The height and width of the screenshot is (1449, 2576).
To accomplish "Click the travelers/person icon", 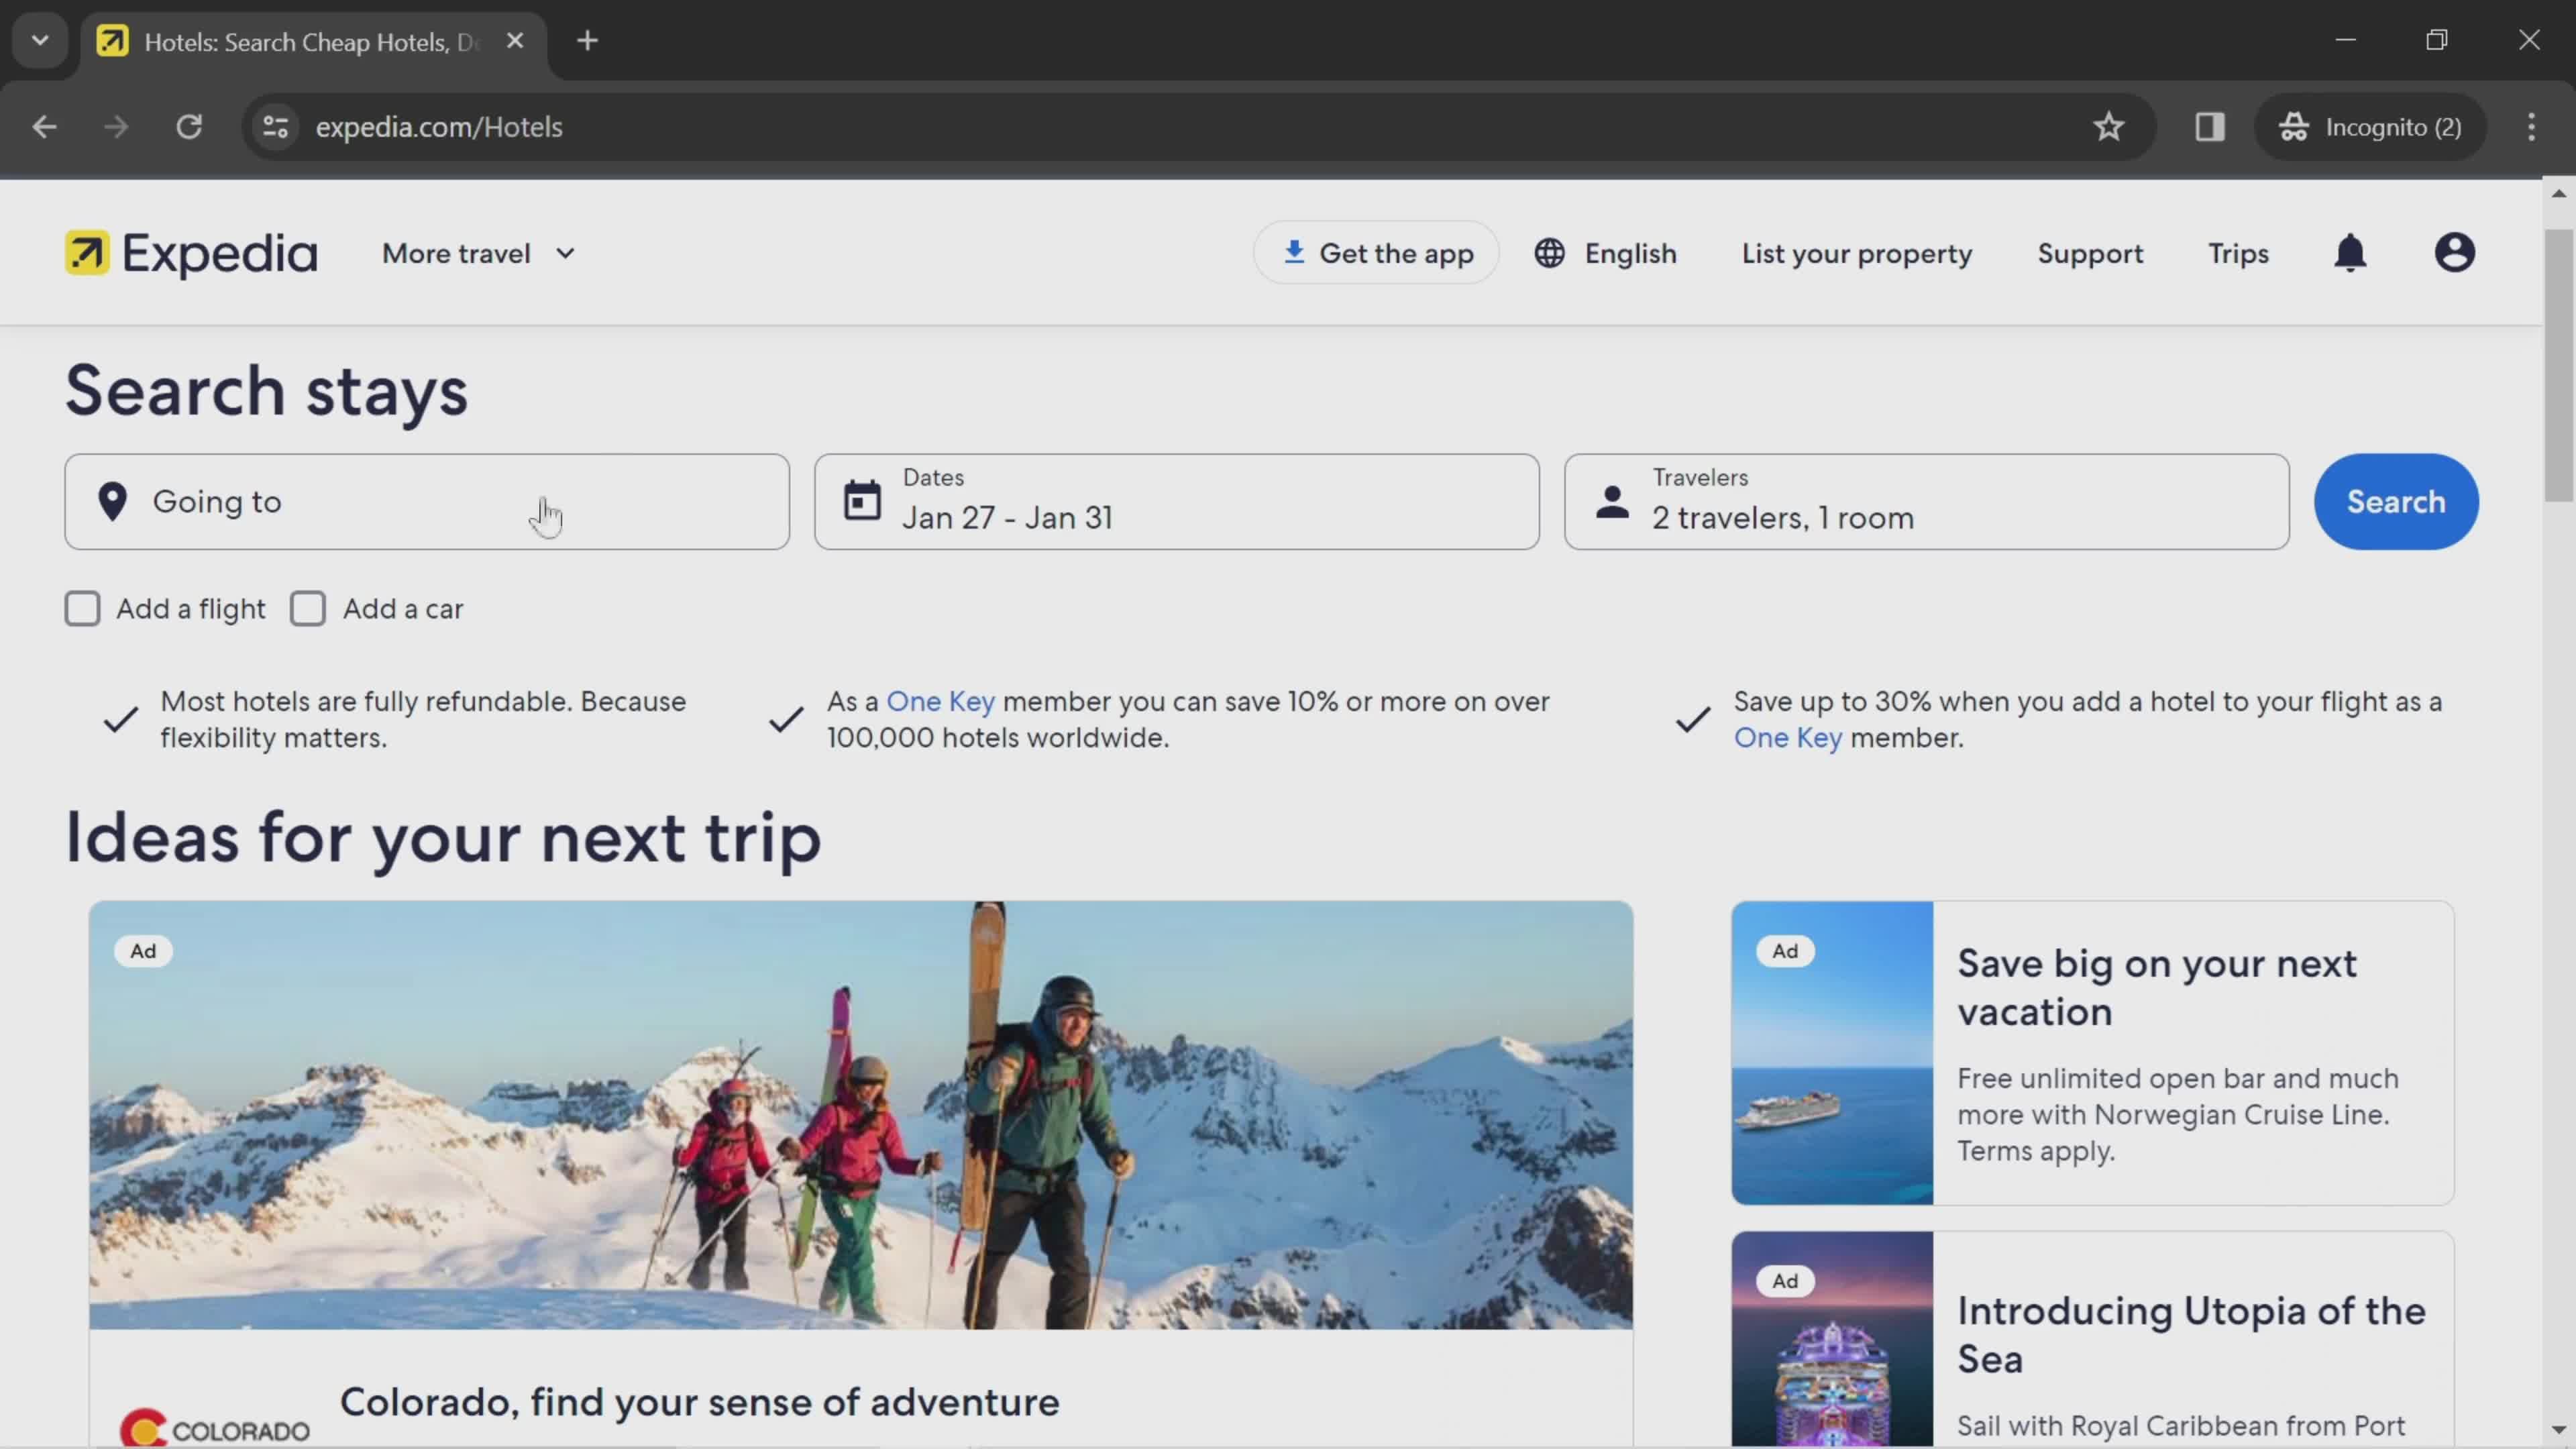I will coord(1610,500).
